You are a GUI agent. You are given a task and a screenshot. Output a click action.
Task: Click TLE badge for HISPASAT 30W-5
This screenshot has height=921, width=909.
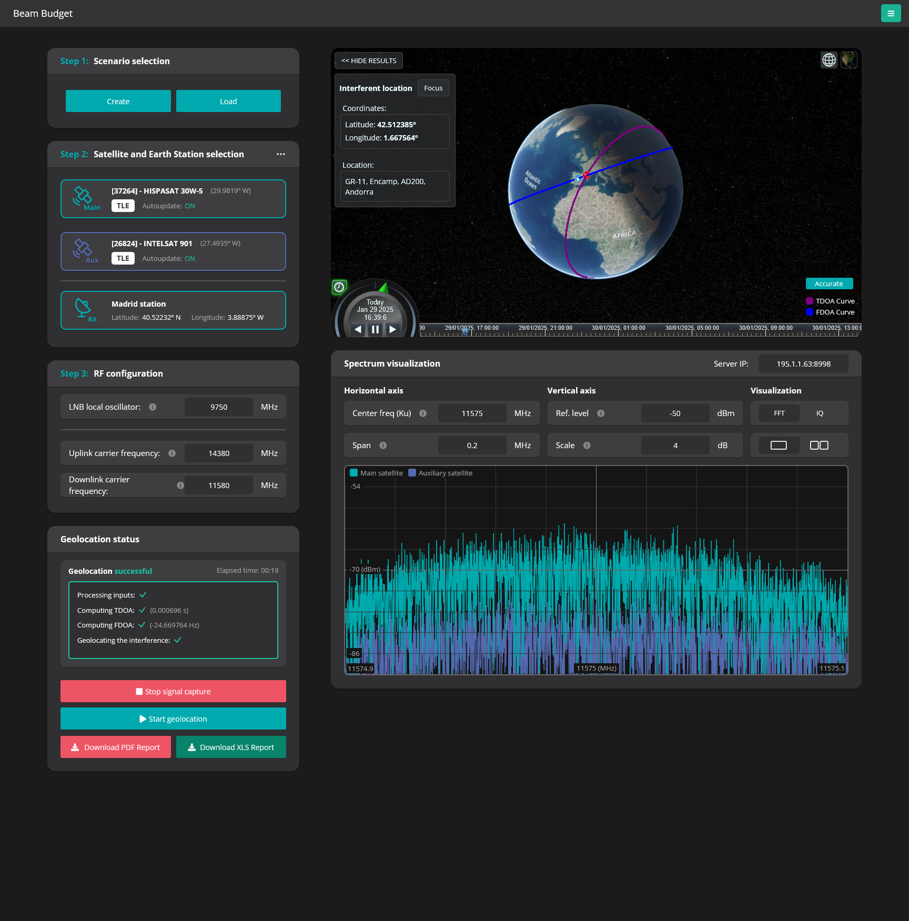[123, 206]
